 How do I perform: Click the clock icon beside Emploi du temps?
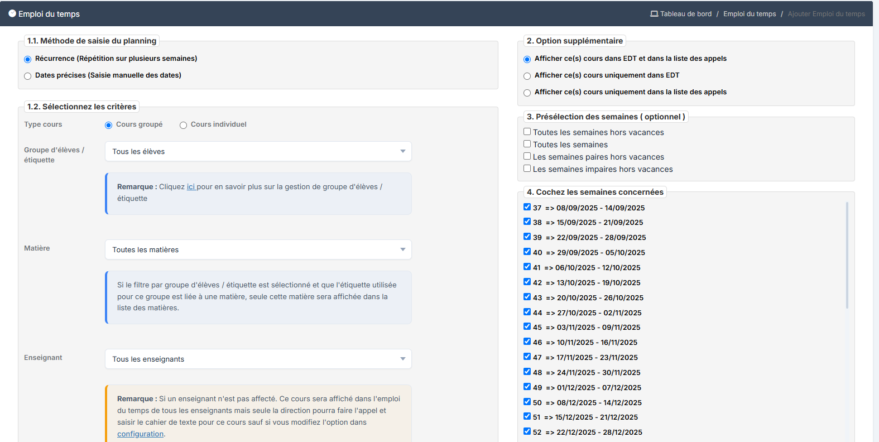coord(12,13)
